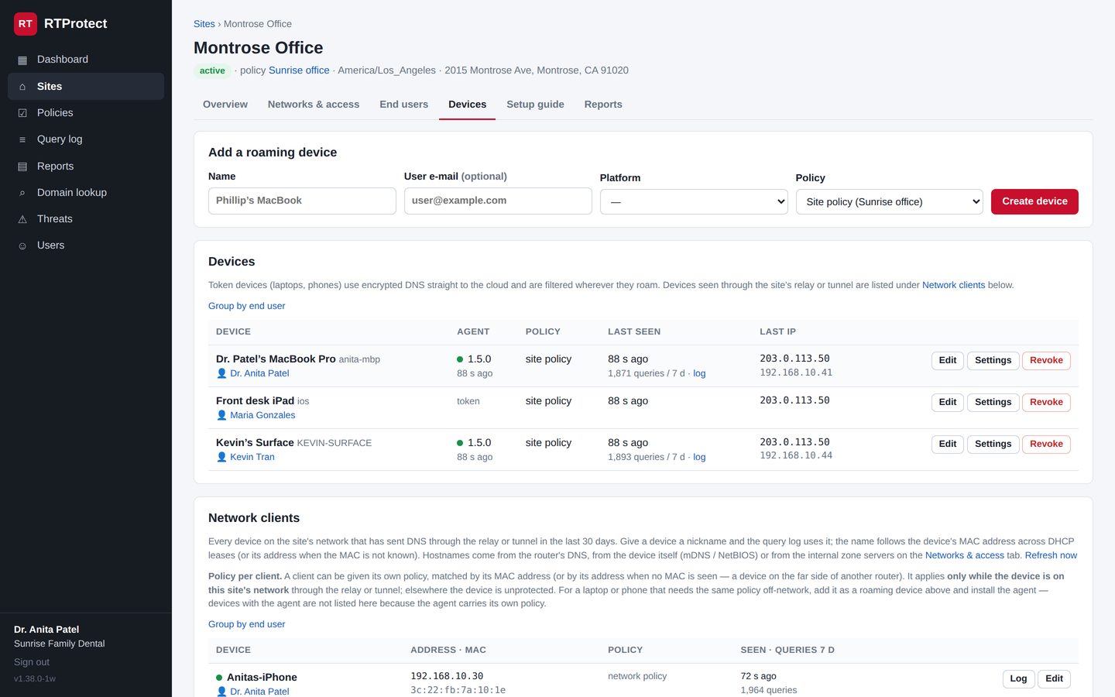Open the Sites breadcrumb link
The height and width of the screenshot is (697, 1115).
pyautogui.click(x=204, y=24)
